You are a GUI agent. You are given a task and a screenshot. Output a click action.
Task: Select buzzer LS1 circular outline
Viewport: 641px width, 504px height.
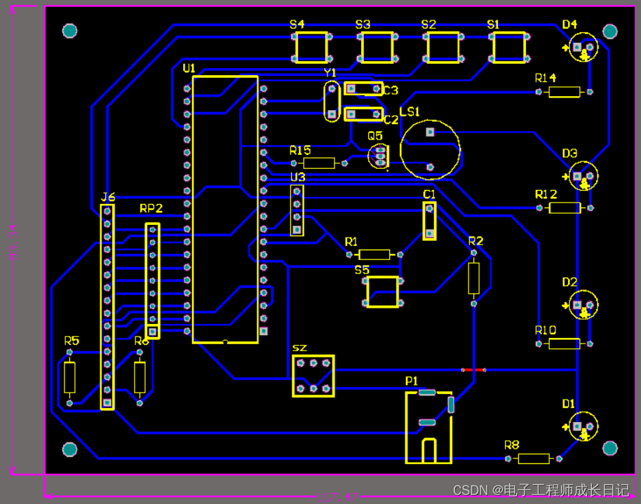coord(430,149)
